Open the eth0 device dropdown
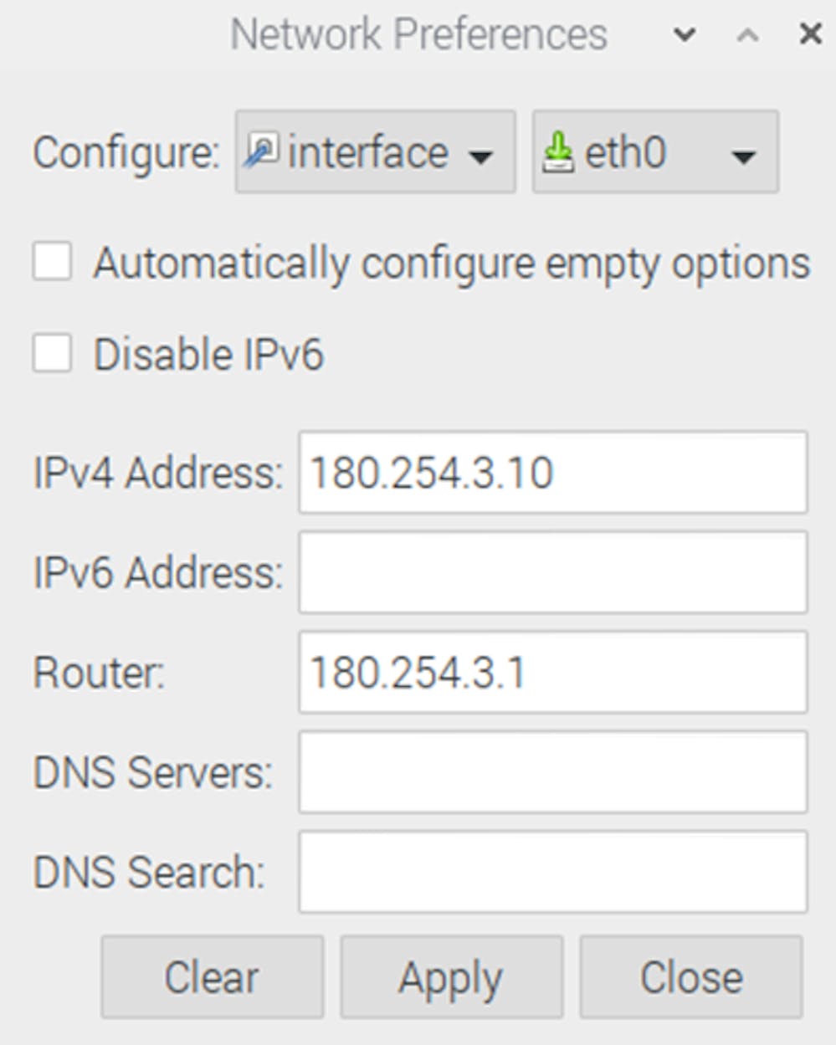 (655, 151)
